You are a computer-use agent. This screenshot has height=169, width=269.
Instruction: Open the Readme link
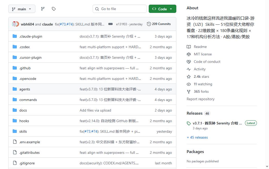(200, 47)
